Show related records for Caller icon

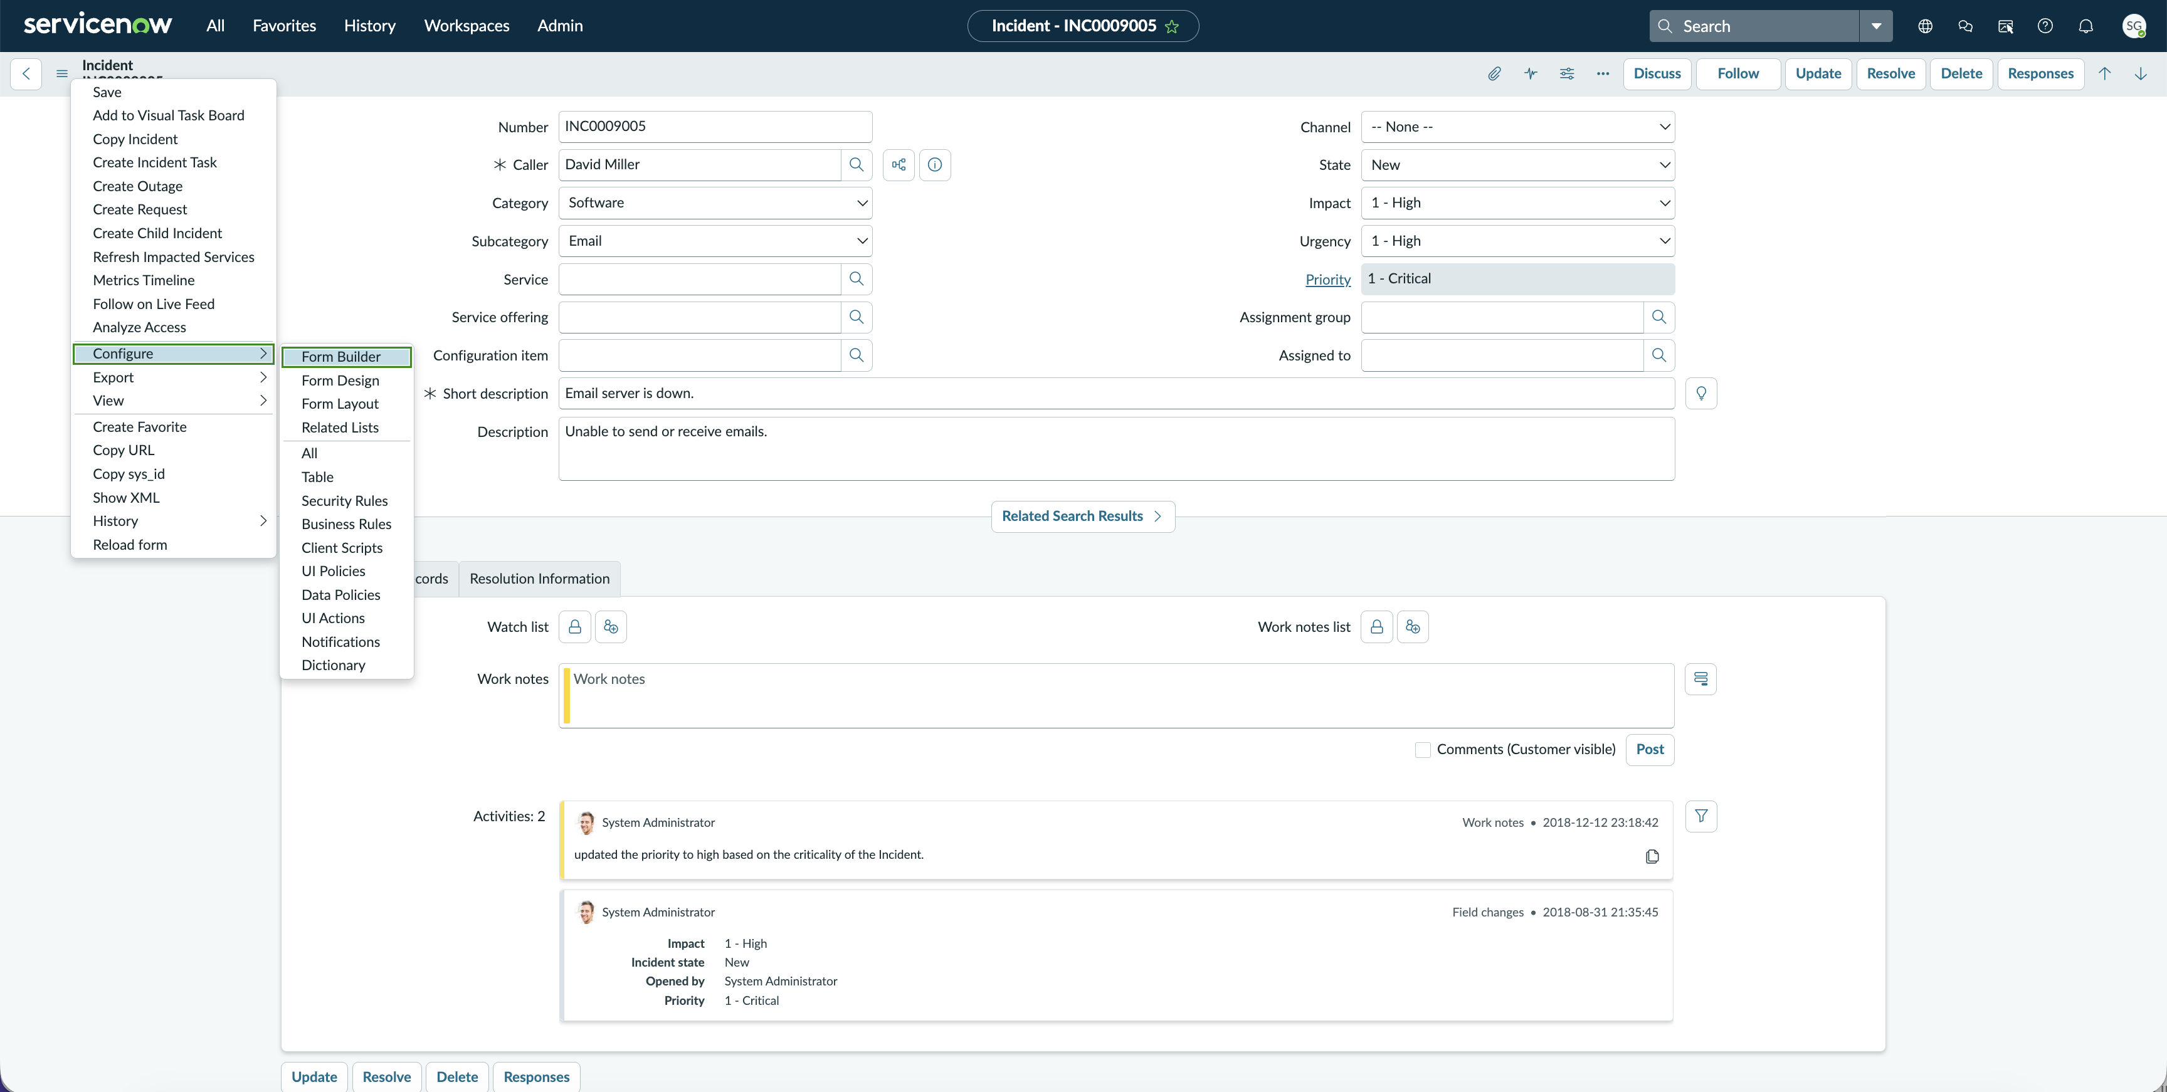[x=899, y=165]
